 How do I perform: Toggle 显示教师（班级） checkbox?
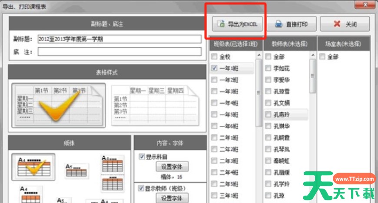141,188
